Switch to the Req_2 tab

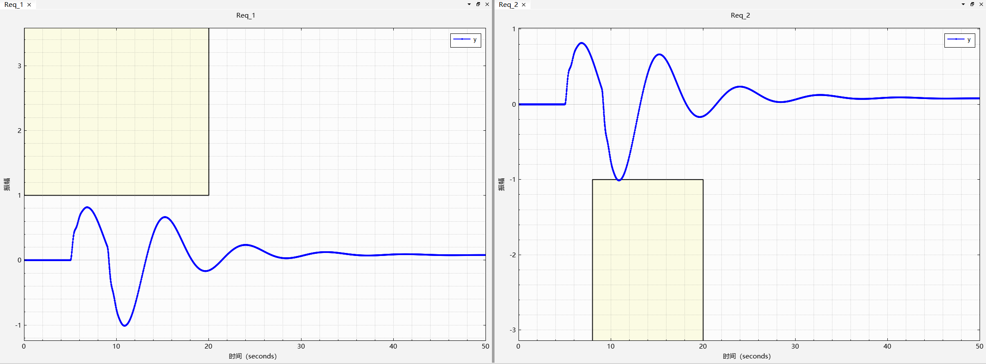(x=508, y=5)
